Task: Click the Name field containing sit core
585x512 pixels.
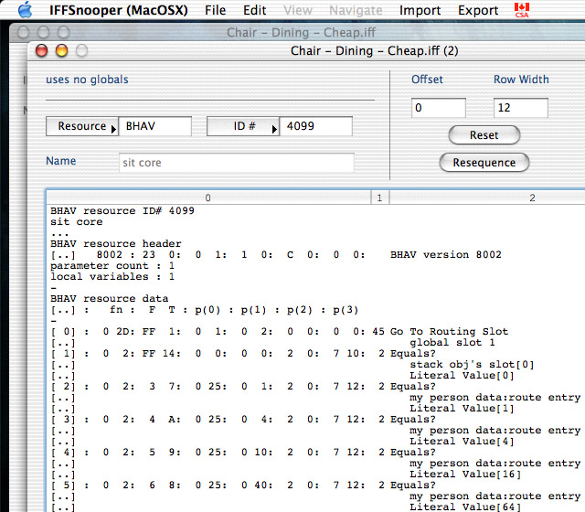Action: pyautogui.click(x=236, y=163)
